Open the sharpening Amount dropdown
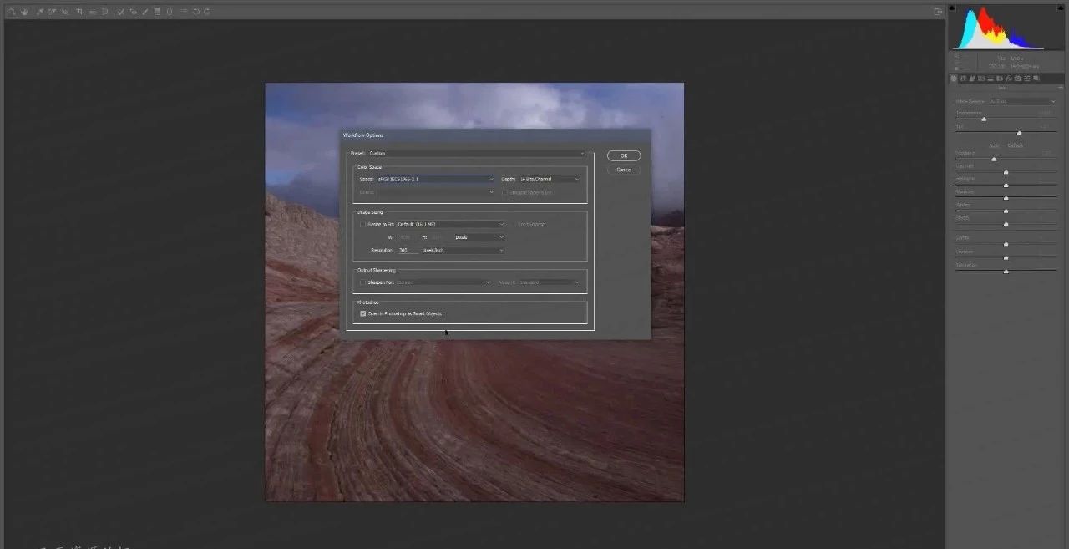This screenshot has height=549, width=1069. click(550, 282)
